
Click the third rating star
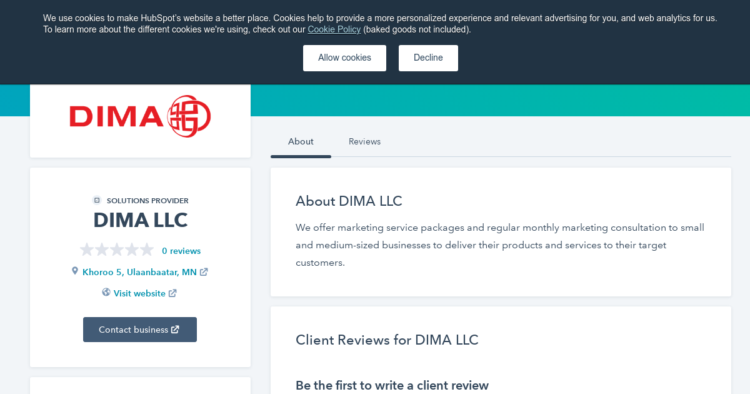click(x=117, y=249)
